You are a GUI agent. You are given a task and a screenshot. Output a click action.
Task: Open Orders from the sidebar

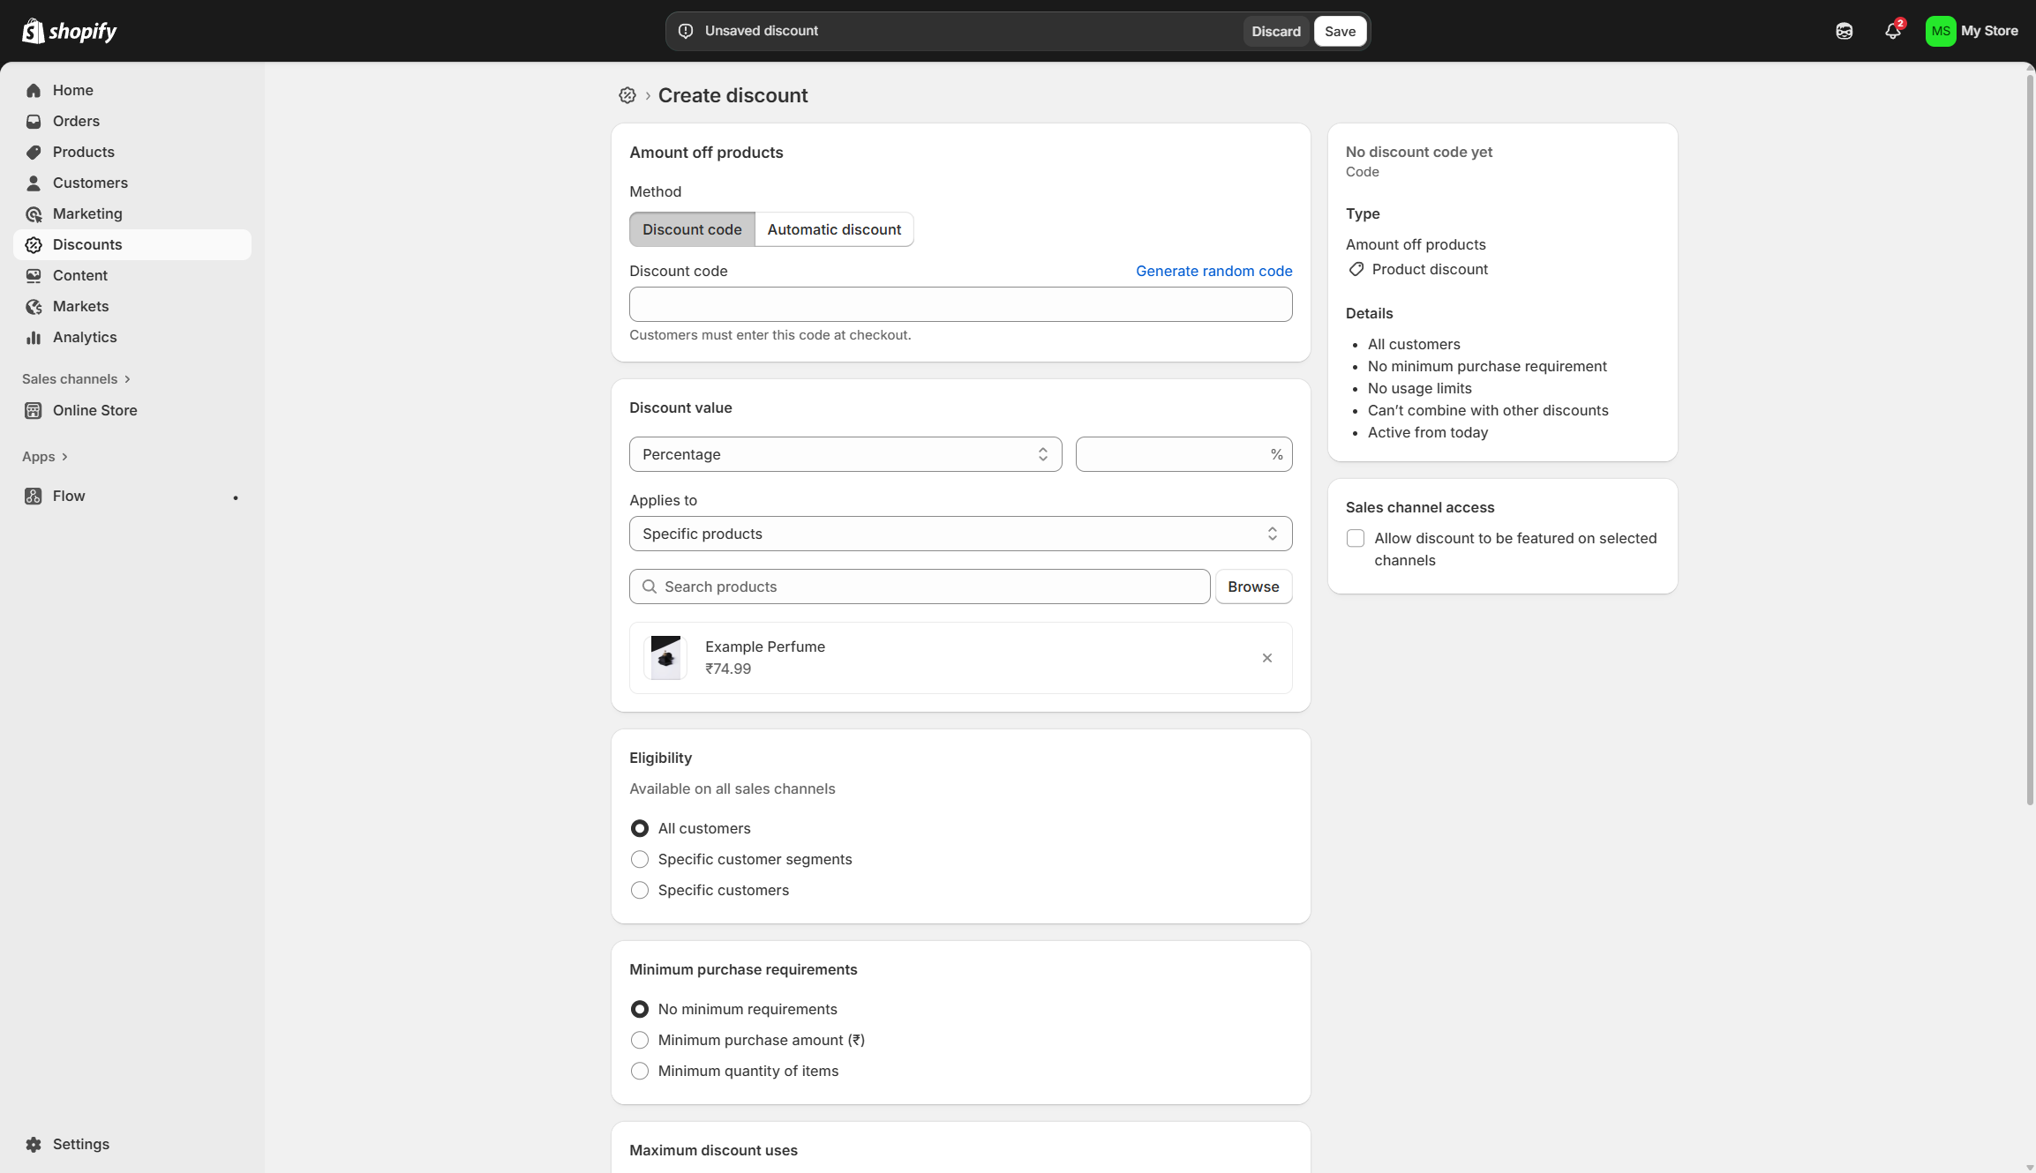(x=76, y=121)
